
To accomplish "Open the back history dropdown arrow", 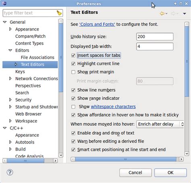I will click(166, 13).
